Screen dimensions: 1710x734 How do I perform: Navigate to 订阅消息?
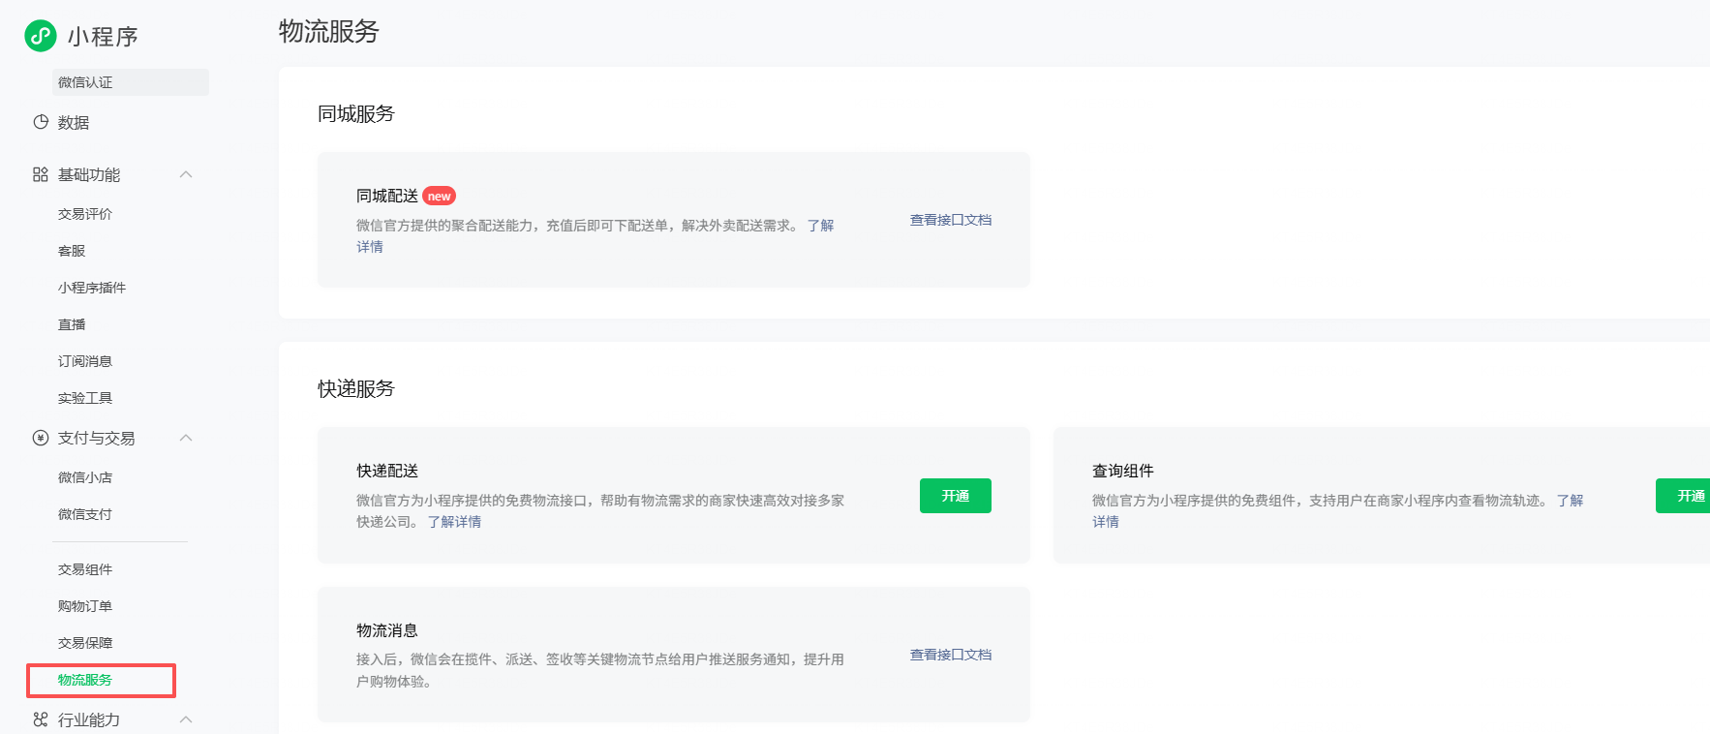pyautogui.click(x=85, y=361)
